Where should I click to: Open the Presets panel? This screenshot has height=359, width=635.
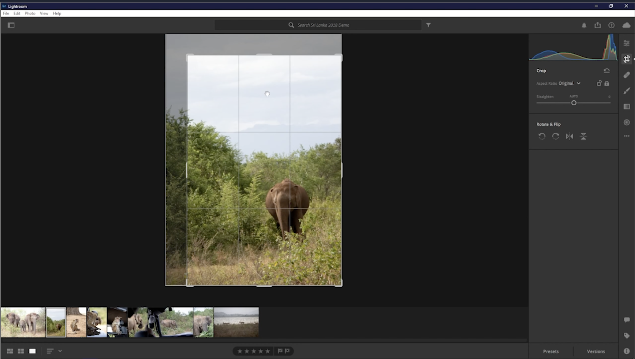pos(550,351)
